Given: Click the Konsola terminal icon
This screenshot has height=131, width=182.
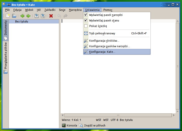Looking at the screenshot, I should (64, 125).
